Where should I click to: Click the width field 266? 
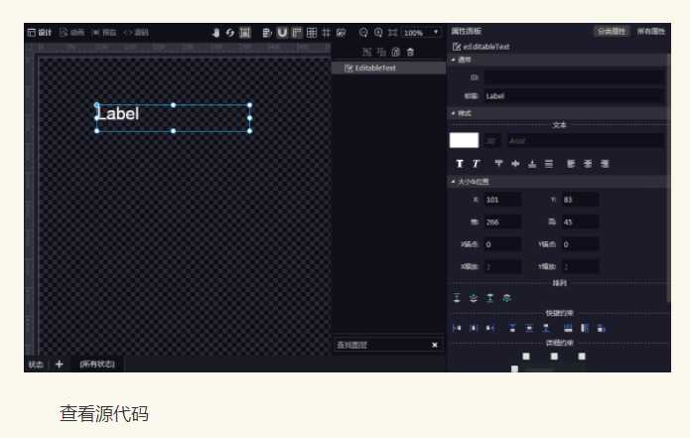[503, 221]
